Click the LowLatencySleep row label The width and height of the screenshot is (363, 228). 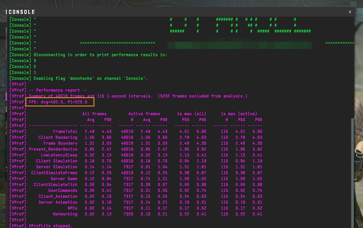(x=59, y=155)
